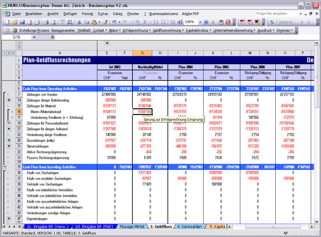Click the Cut scissors icon
The width and height of the screenshot is (321, 237).
click(79, 22)
